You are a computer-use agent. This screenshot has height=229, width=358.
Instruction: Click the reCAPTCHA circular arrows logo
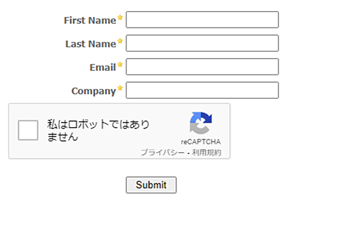point(201,123)
